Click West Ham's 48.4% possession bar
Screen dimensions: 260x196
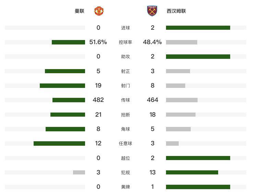pos(181,42)
